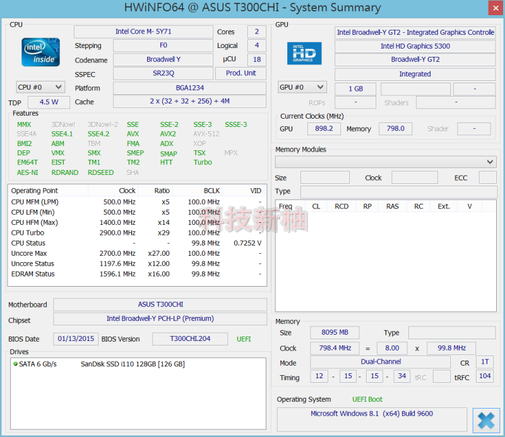The width and height of the screenshot is (505, 437).
Task: Select the CPU Turbo row
Action: click(136, 233)
